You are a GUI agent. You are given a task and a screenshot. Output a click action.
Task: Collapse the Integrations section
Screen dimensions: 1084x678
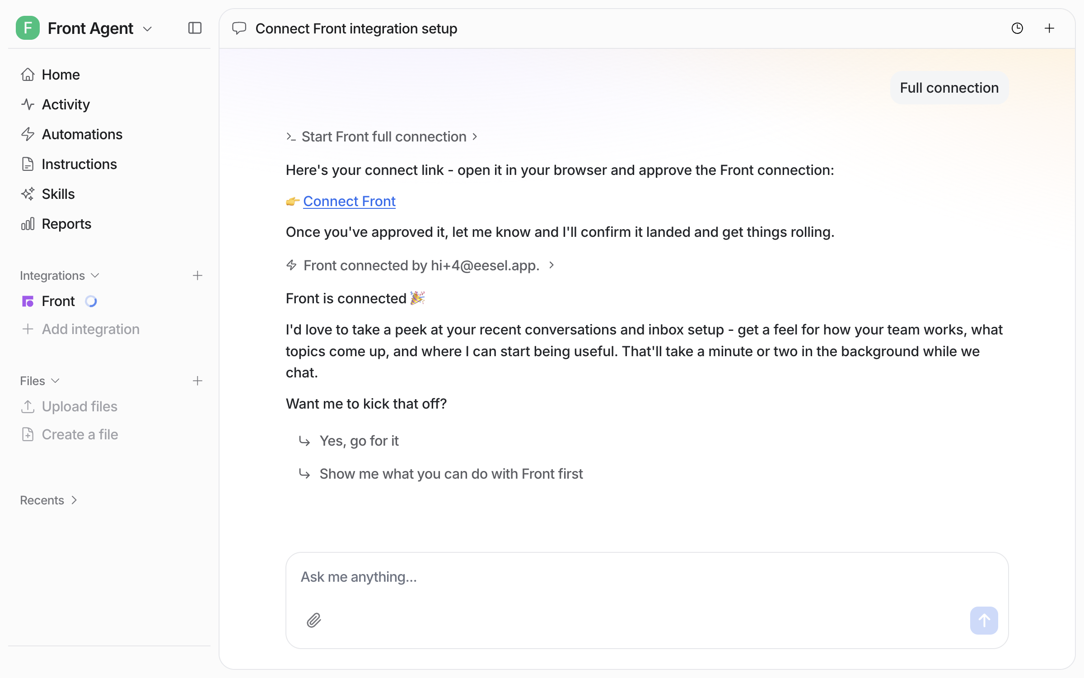(x=60, y=276)
